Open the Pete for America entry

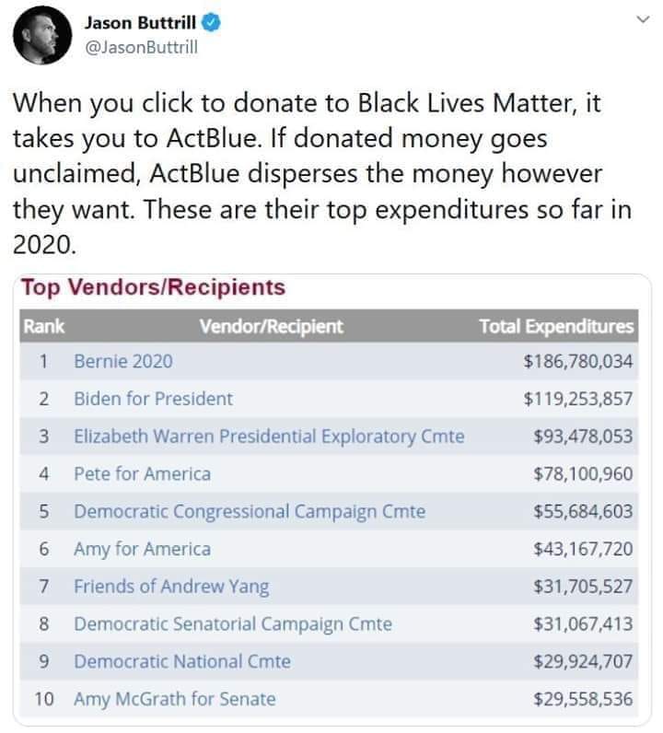tap(142, 473)
